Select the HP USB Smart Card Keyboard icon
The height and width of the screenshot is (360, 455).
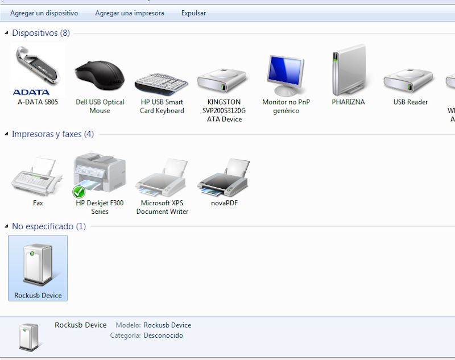point(162,84)
